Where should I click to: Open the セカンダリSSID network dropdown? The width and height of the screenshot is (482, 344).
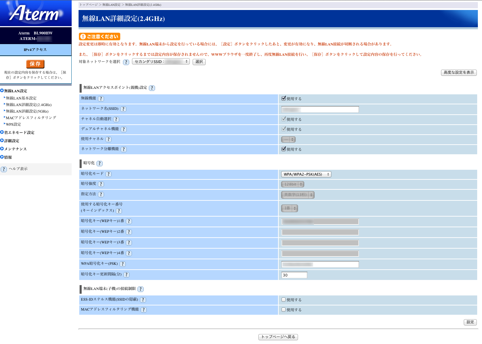(x=161, y=62)
